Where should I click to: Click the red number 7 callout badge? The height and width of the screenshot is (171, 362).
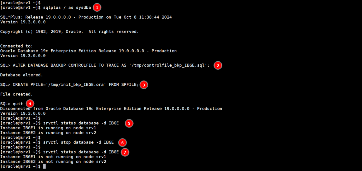pos(125,152)
